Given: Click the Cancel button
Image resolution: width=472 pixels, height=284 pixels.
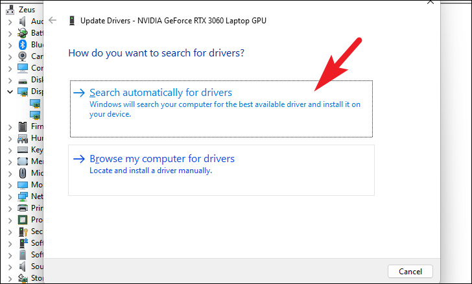Looking at the screenshot, I should point(410,271).
